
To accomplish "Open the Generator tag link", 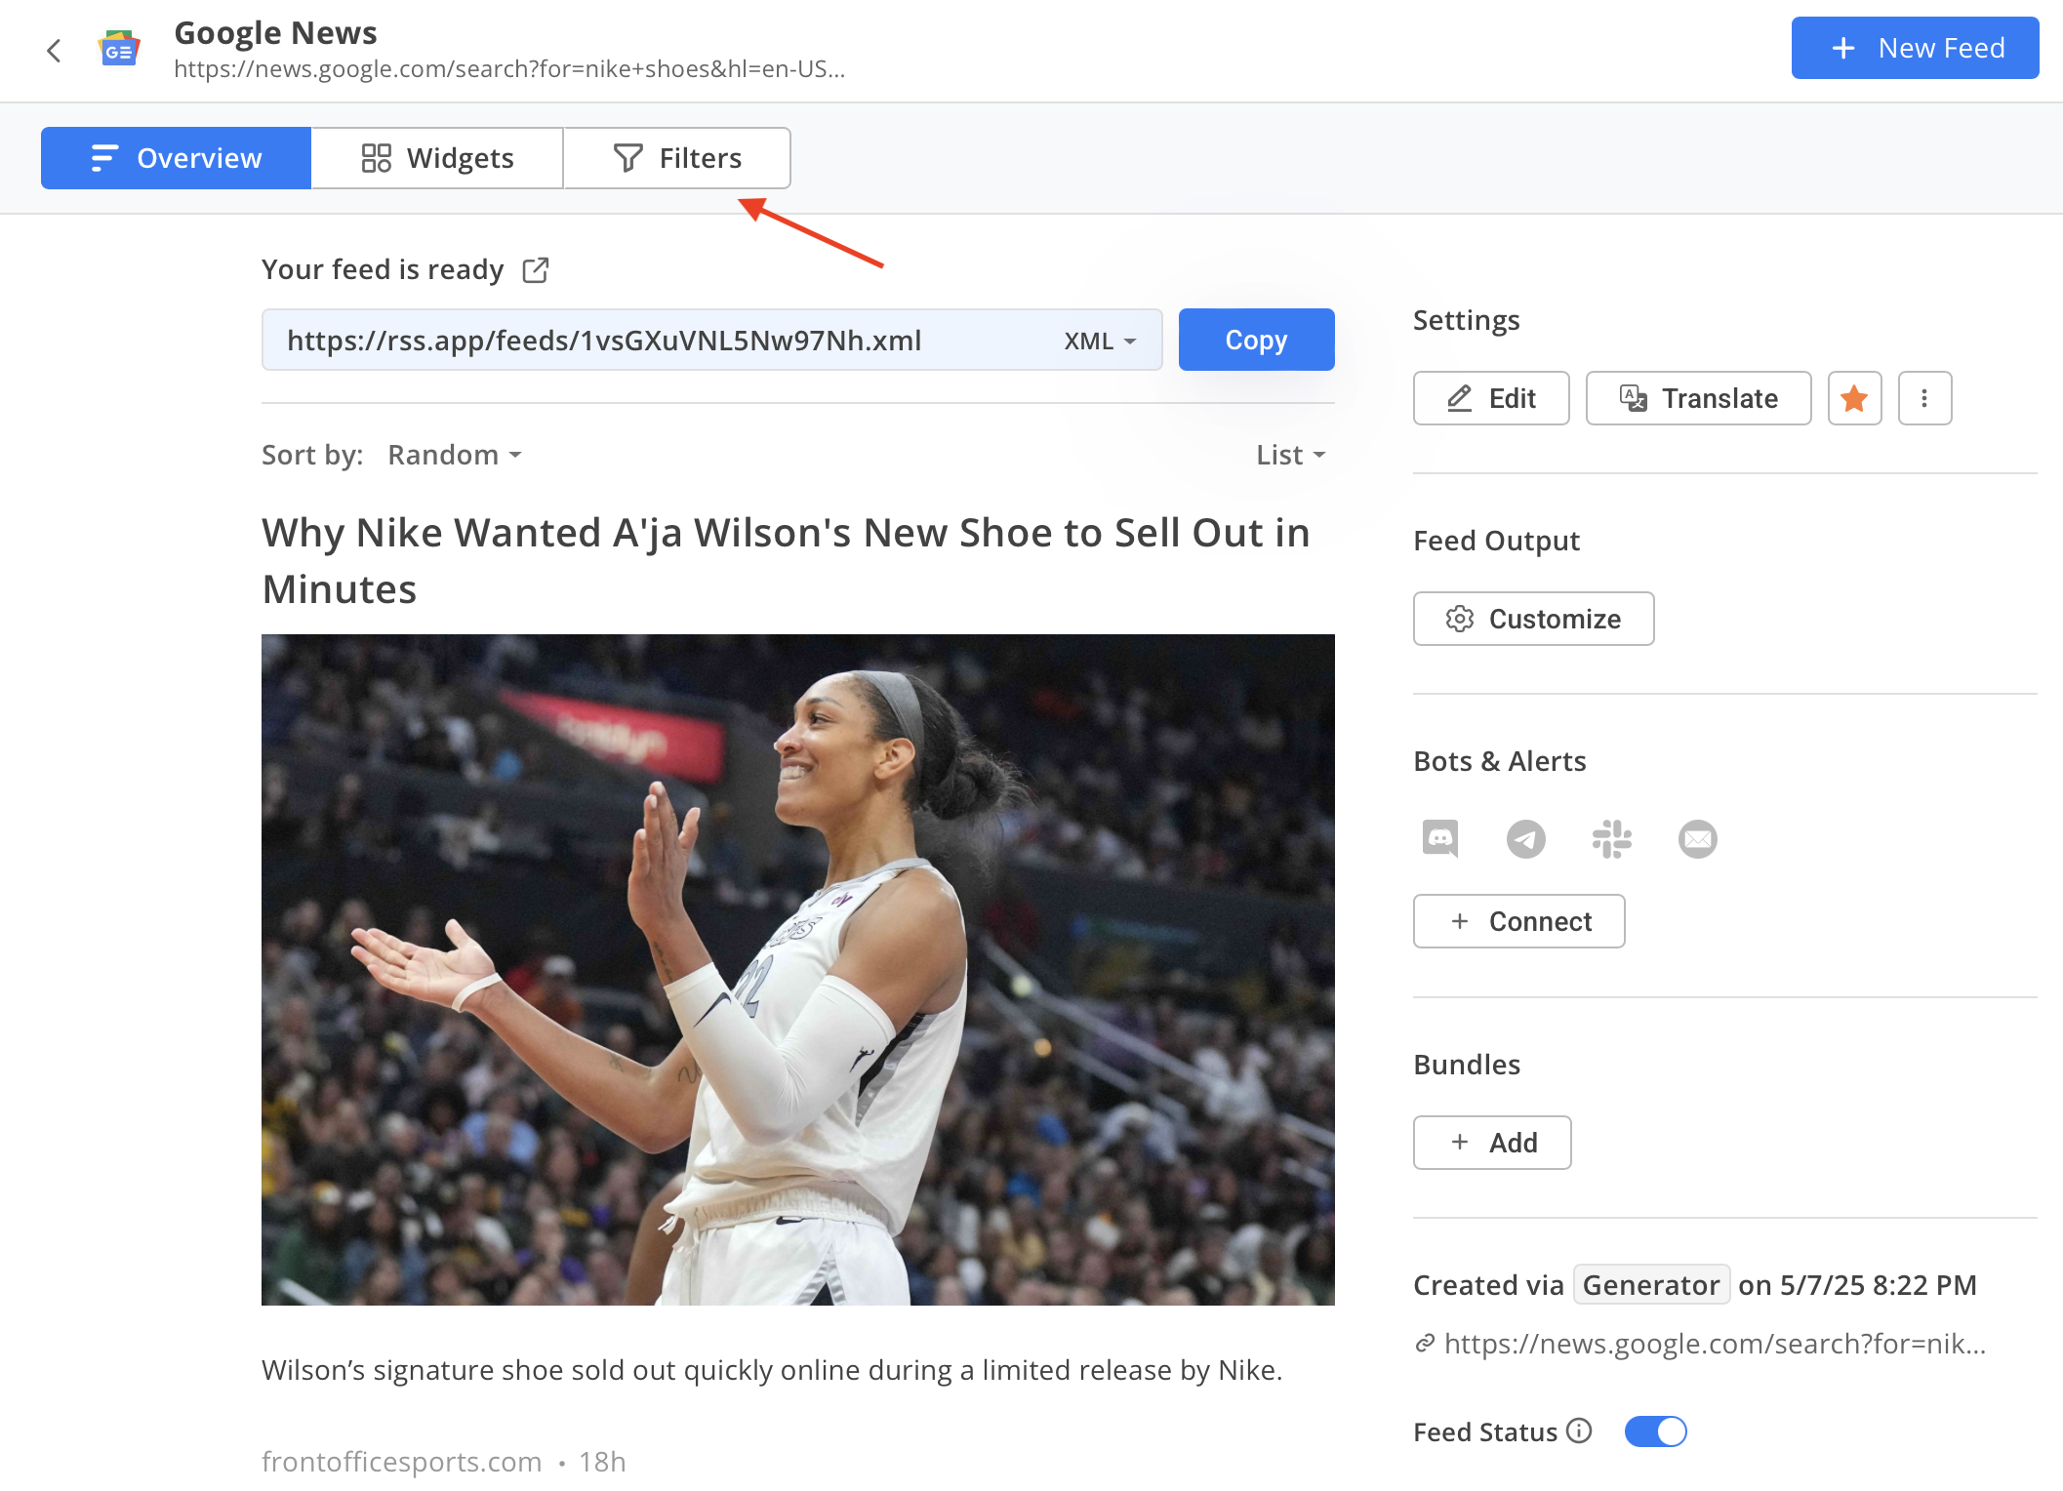I will point(1651,1285).
